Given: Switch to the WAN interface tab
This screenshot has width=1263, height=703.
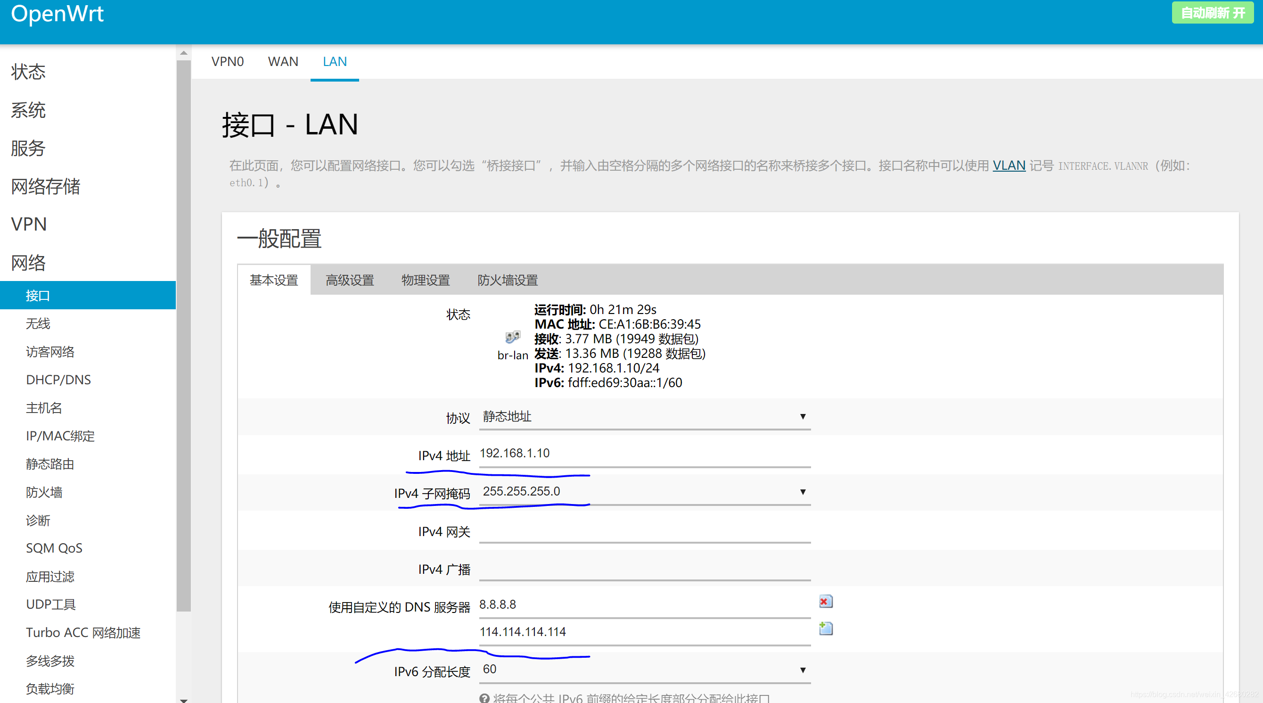Looking at the screenshot, I should (283, 62).
